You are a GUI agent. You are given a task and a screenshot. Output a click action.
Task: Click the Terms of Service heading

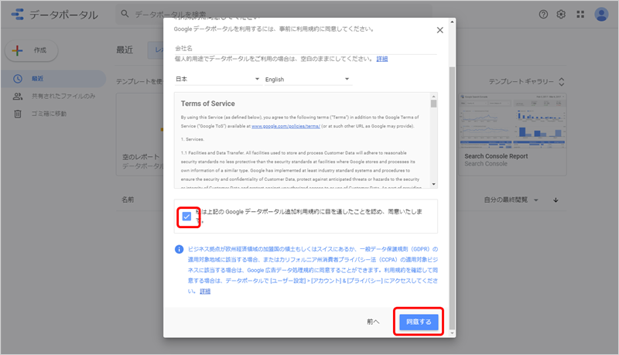coord(207,104)
